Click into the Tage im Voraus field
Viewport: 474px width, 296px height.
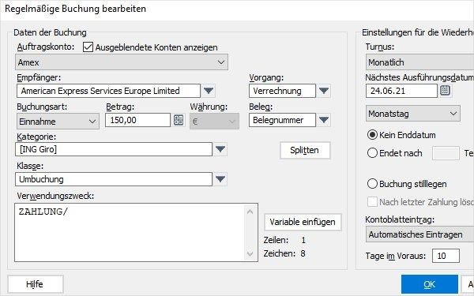tap(446, 256)
